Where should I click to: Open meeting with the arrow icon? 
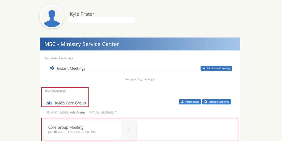point(128,130)
